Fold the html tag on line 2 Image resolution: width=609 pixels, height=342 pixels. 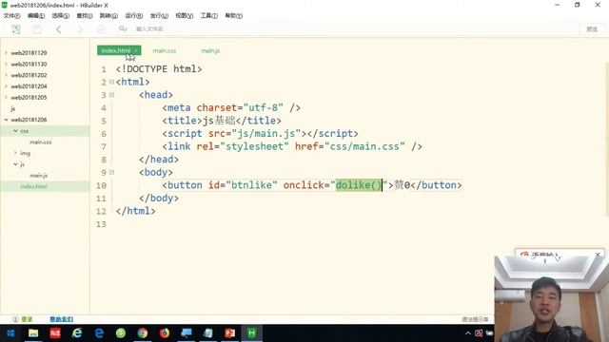pyautogui.click(x=111, y=82)
